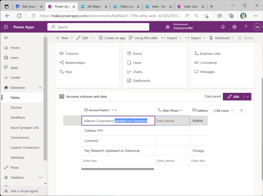Expand the Chatbots navigation section
The height and width of the screenshot is (196, 263).
click(40, 177)
